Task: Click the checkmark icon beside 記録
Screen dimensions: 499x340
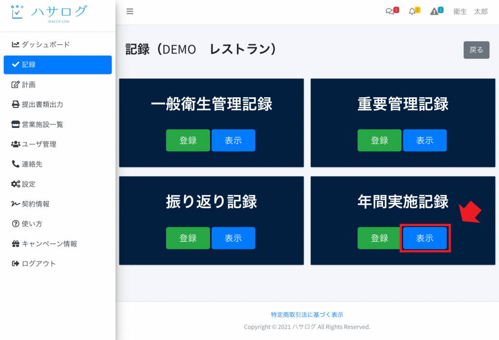Action: point(16,65)
